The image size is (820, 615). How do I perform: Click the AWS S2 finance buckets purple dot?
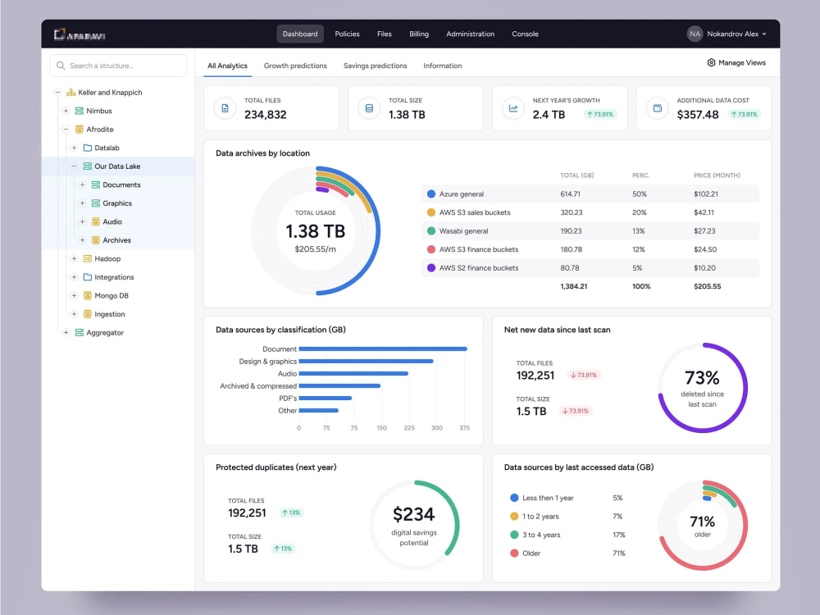pos(431,268)
